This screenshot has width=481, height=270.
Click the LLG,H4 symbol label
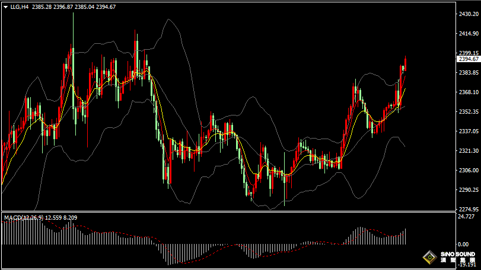(x=20, y=7)
